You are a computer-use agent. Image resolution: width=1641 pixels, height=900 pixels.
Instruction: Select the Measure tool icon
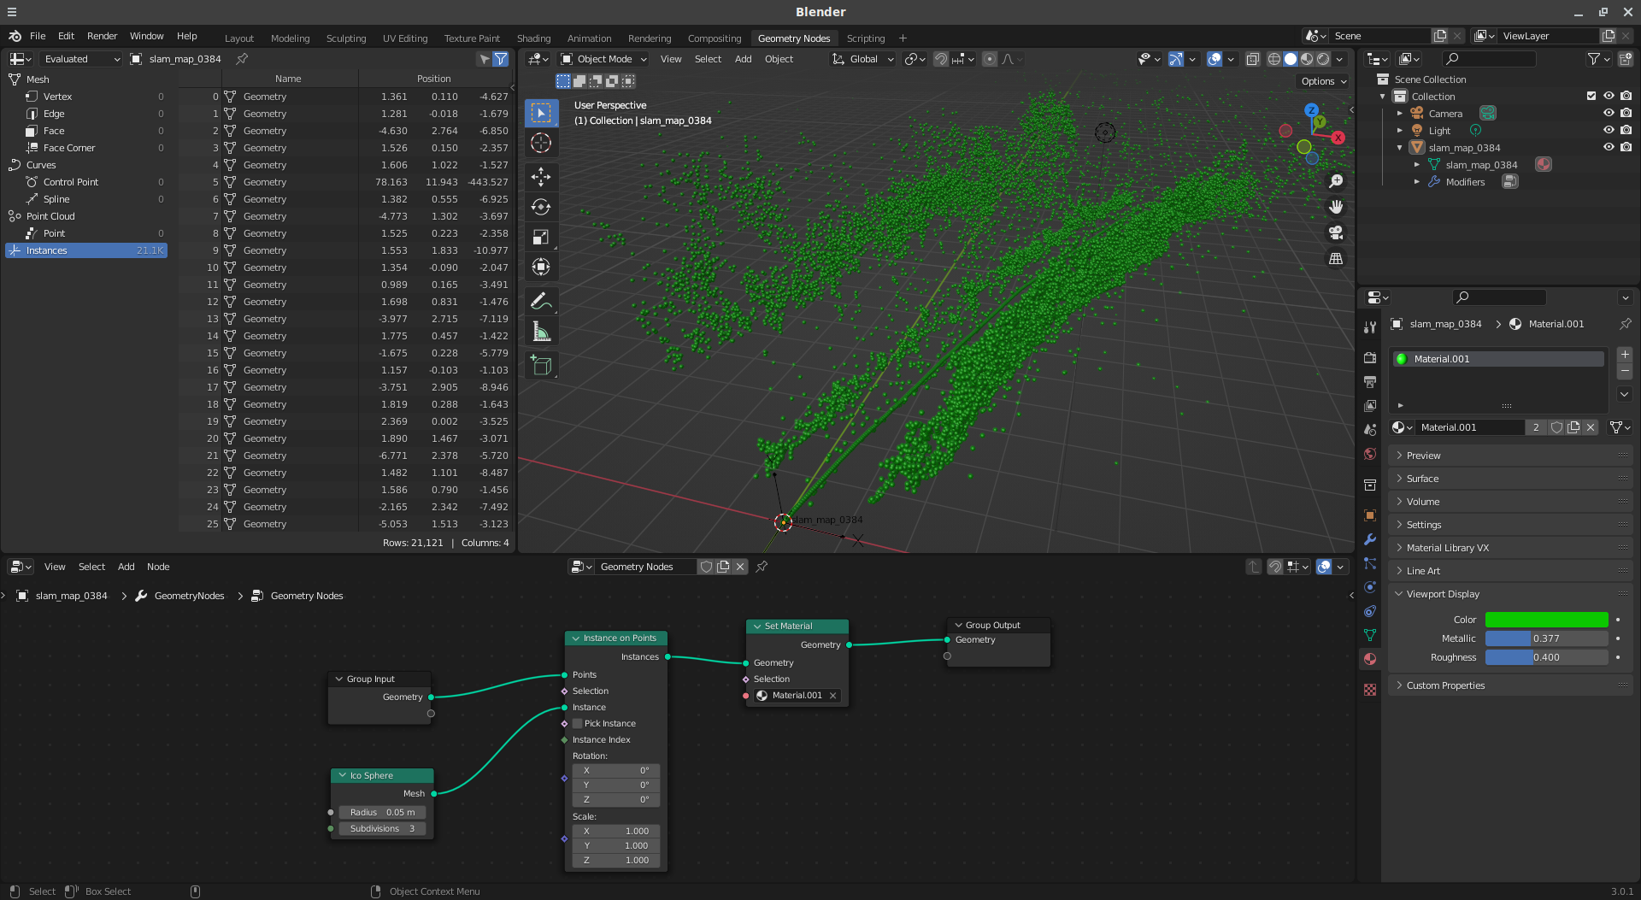coord(541,332)
